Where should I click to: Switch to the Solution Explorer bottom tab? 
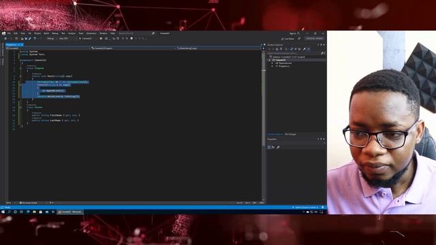coord(275,135)
